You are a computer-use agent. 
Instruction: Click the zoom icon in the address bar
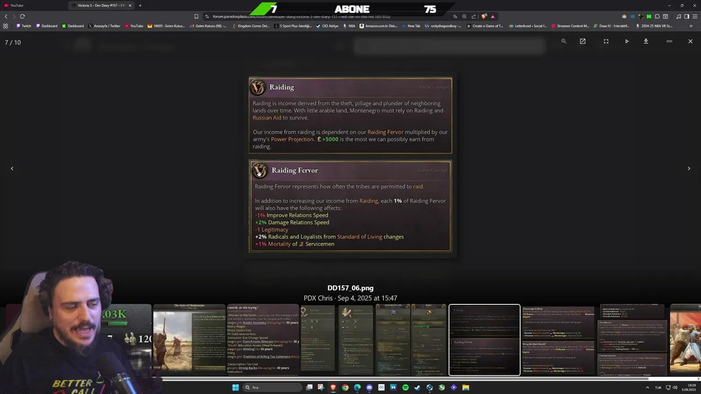[x=464, y=16]
